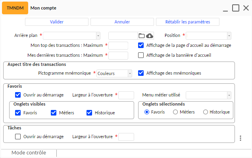Screen dimensions: 252x158
Task: Click Mon top des transactions Maximum field
Action: click(x=118, y=46)
